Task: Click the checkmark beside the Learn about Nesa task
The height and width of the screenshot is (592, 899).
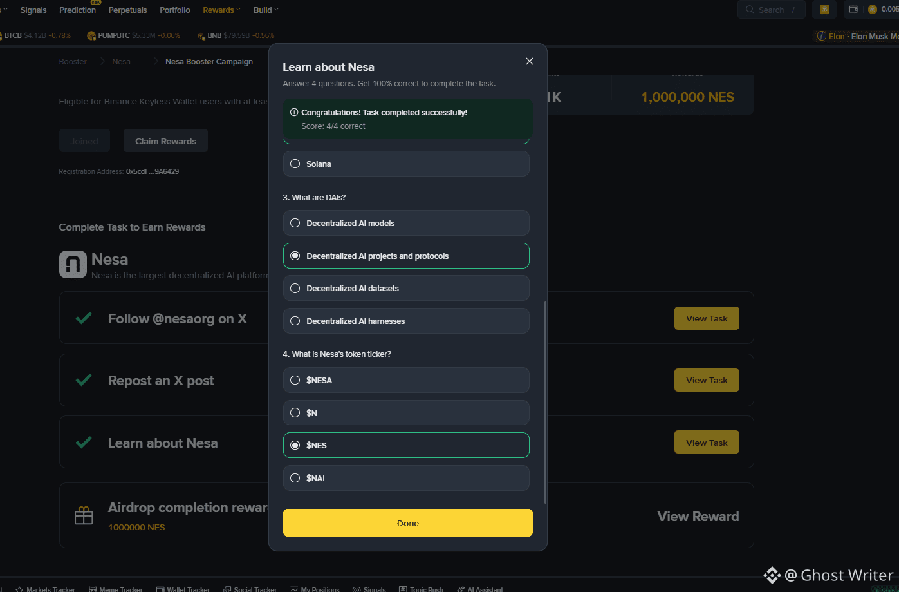Action: [x=84, y=443]
